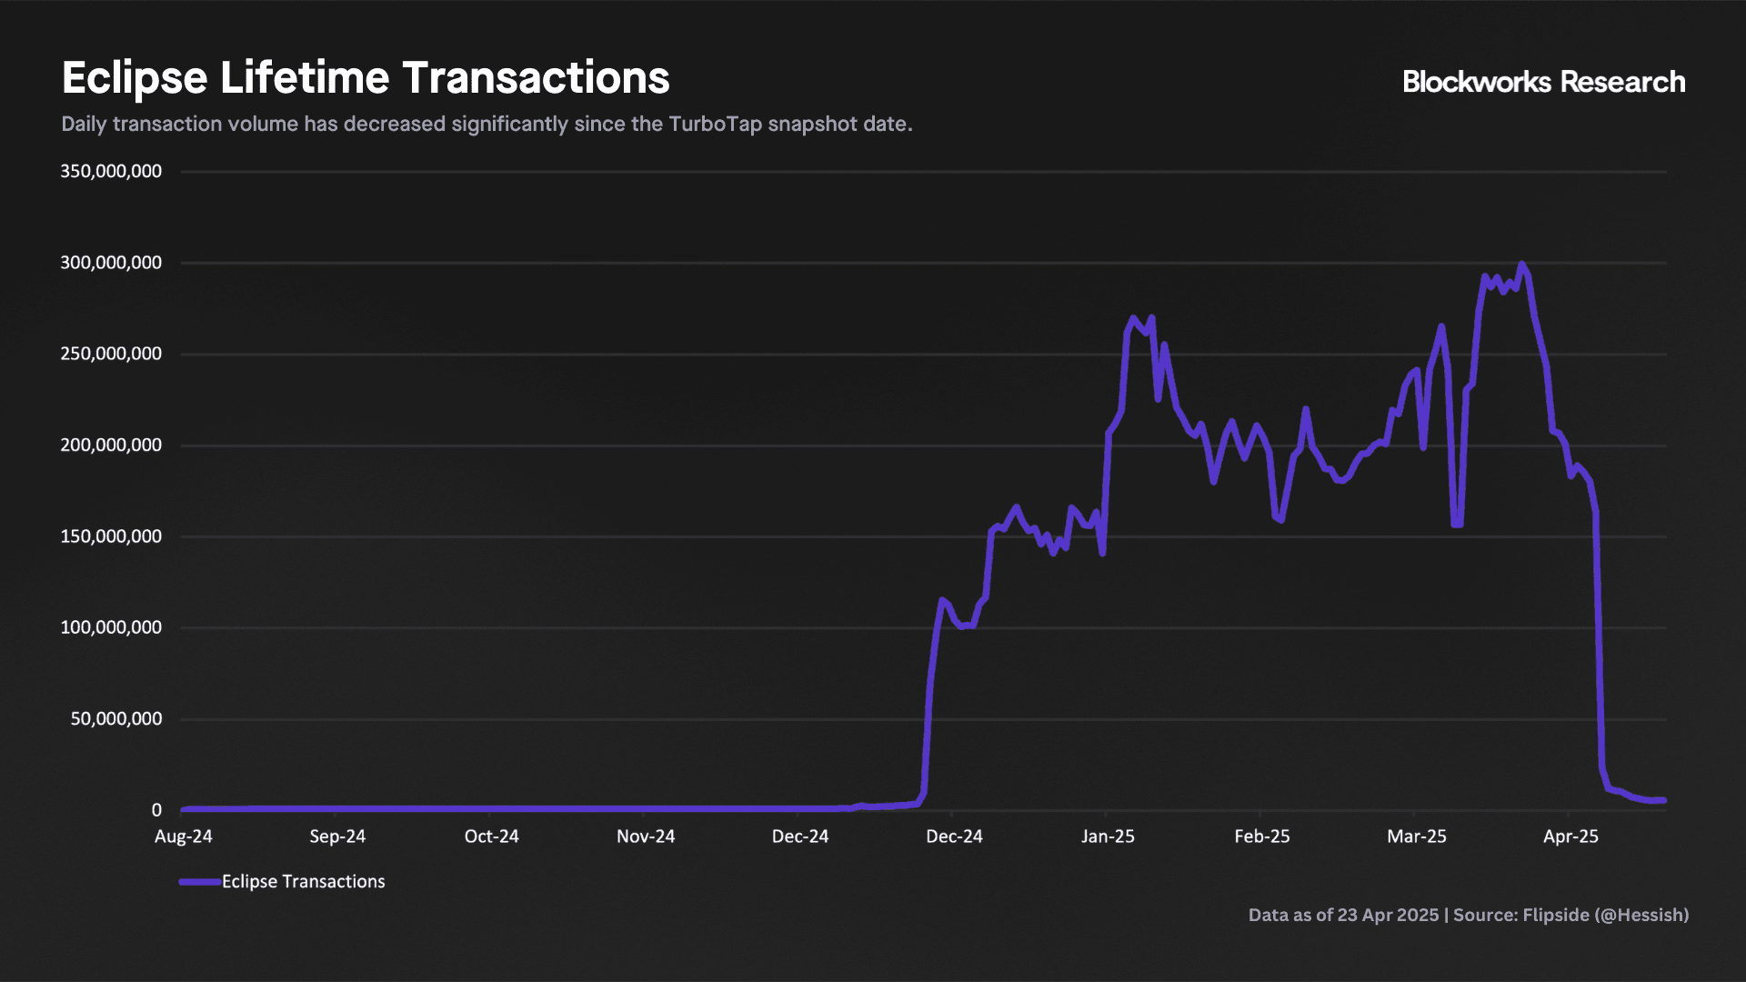The height and width of the screenshot is (982, 1746).
Task: Click the 'Eclipse Lifetime Transactions' chart title
Action: pyautogui.click(x=366, y=78)
